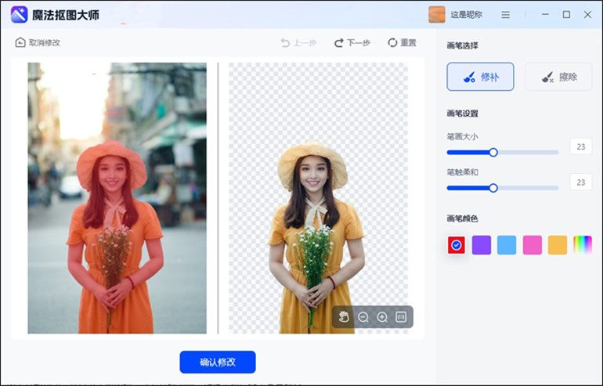Select the 修补 repair brush
The image size is (603, 386).
[x=480, y=77]
